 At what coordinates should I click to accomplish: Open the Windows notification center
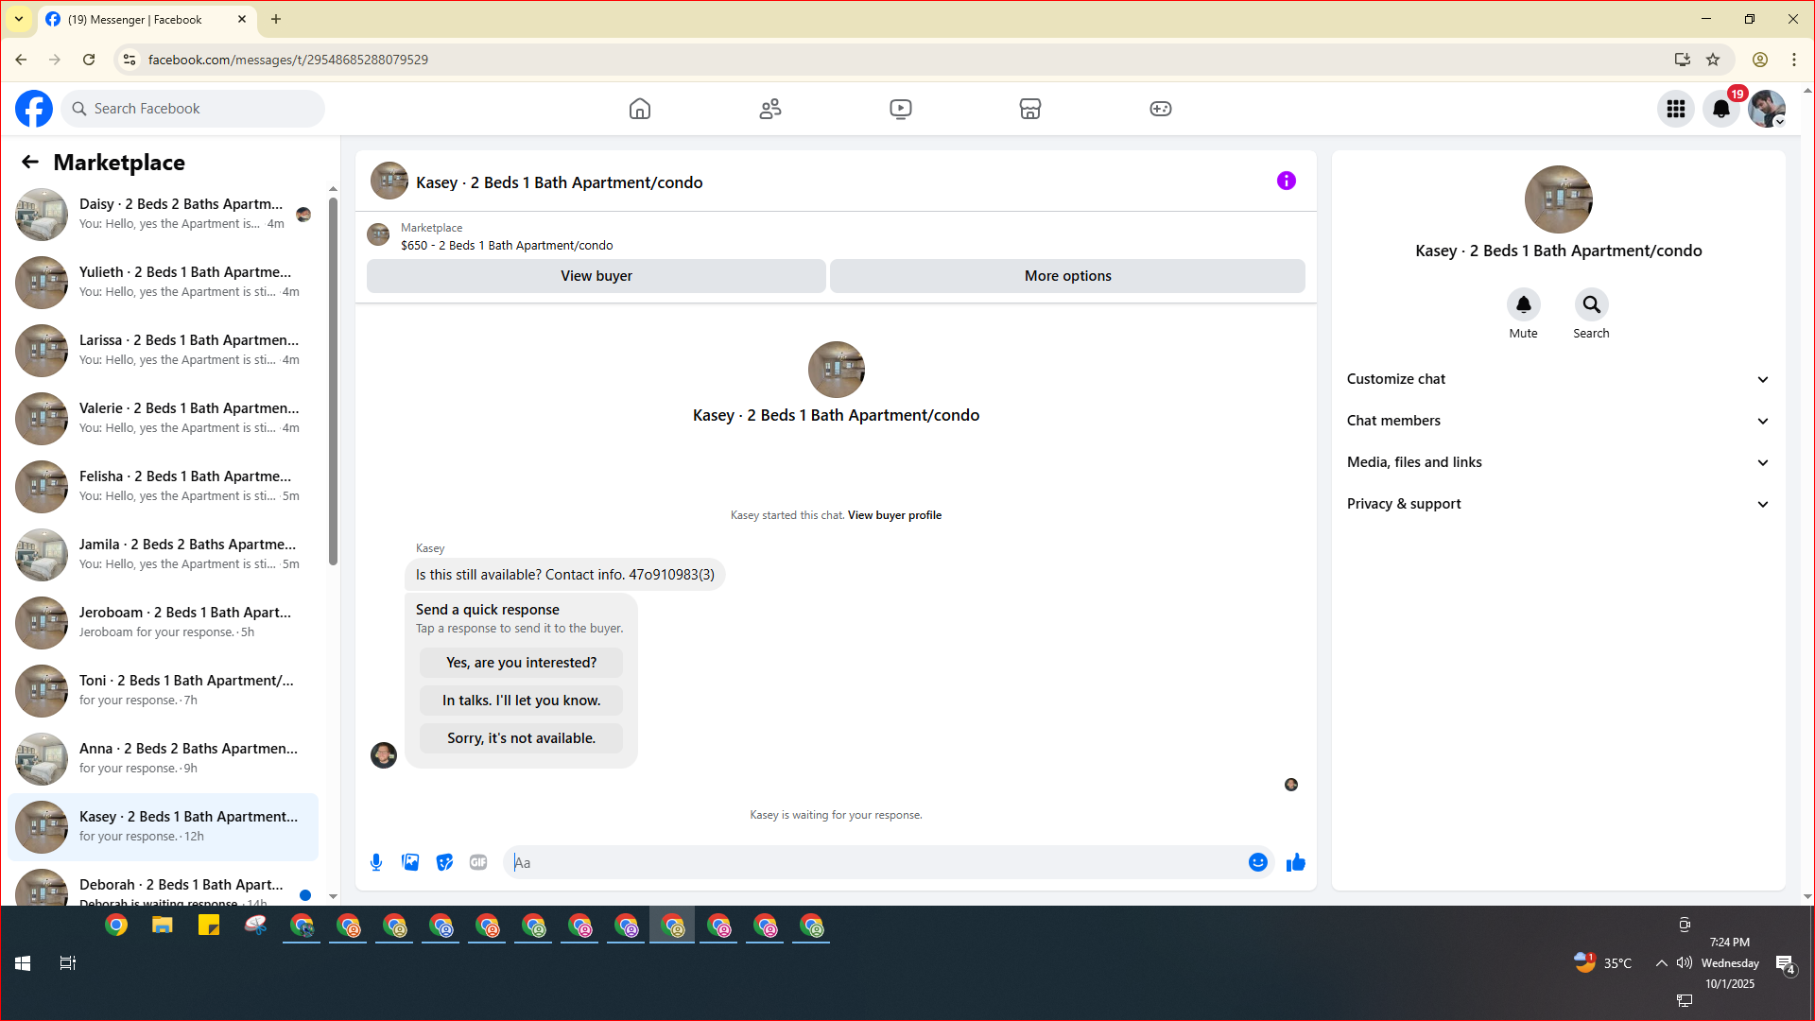(1785, 964)
